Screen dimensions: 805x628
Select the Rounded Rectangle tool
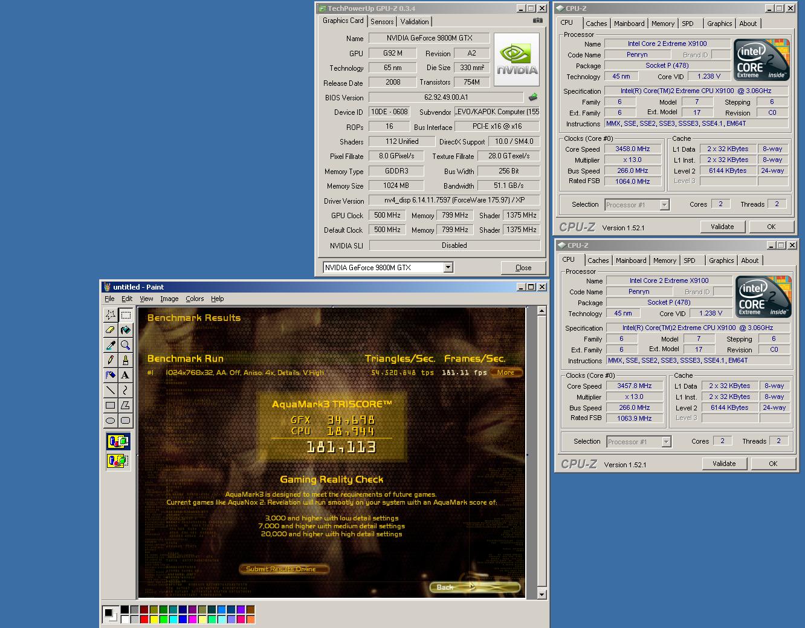[x=125, y=420]
